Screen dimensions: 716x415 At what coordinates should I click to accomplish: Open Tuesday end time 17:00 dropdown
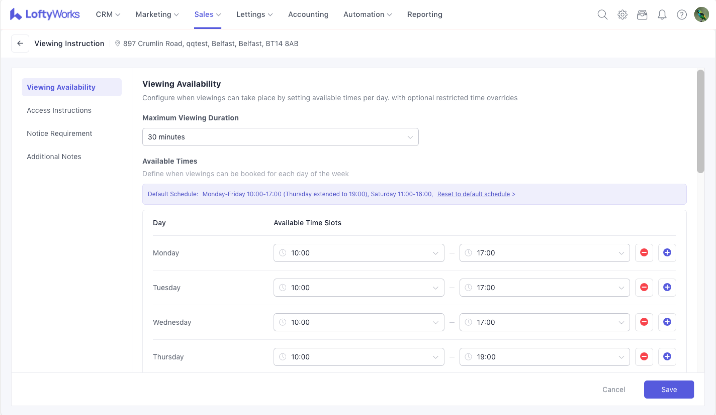click(544, 287)
